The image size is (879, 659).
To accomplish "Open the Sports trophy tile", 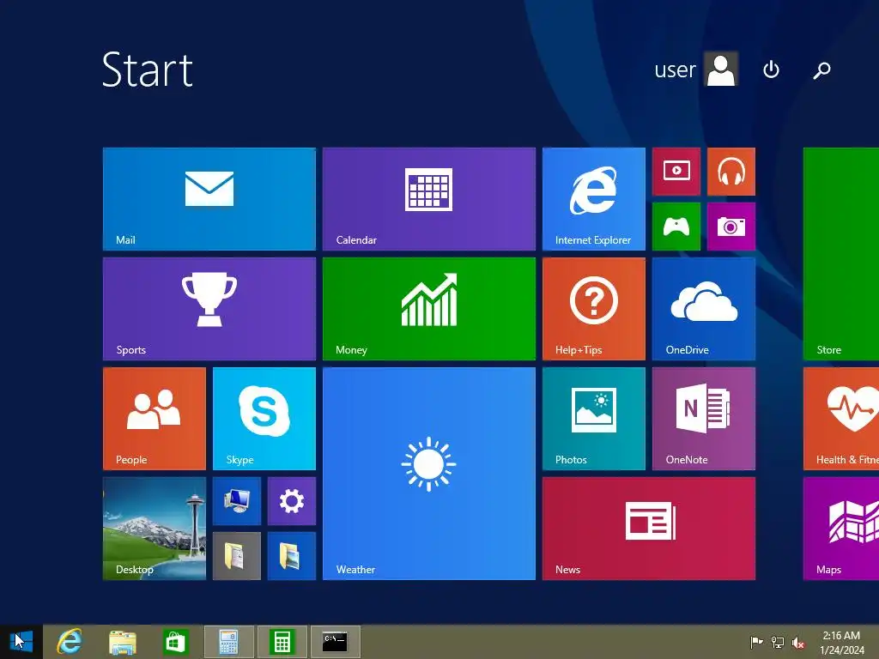I will [209, 309].
